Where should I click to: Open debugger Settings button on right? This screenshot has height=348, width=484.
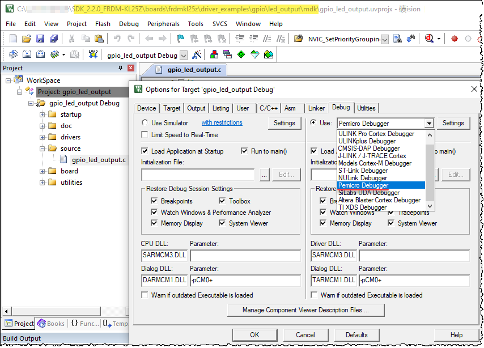point(453,123)
